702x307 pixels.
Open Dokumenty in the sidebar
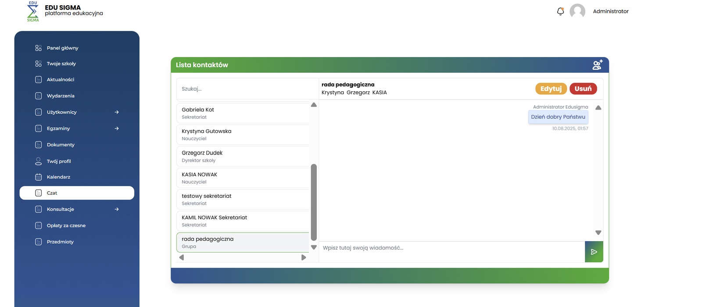(61, 145)
